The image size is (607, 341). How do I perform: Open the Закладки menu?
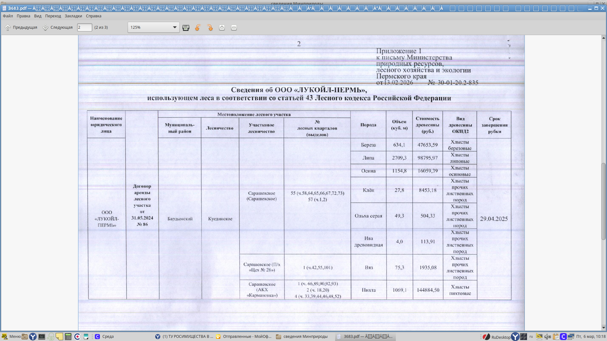click(73, 16)
